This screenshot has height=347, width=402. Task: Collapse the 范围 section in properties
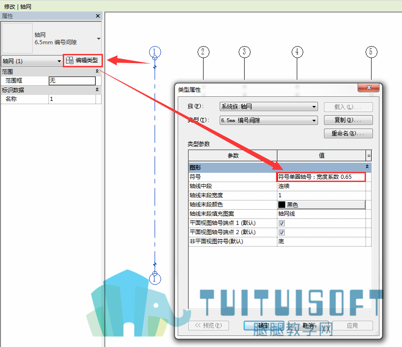(97, 71)
